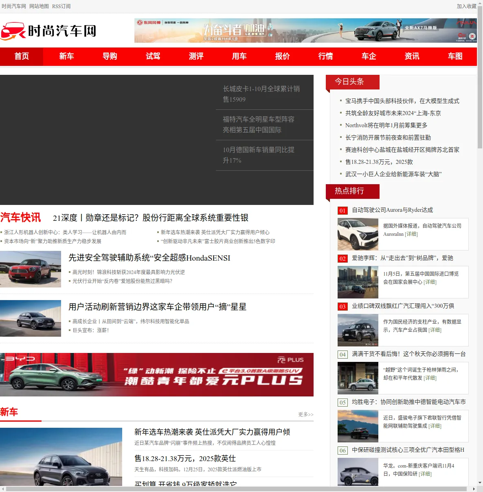483x492 pixels.
Task: Open ranked item 02 爱驰李辉
Action: click(402, 258)
